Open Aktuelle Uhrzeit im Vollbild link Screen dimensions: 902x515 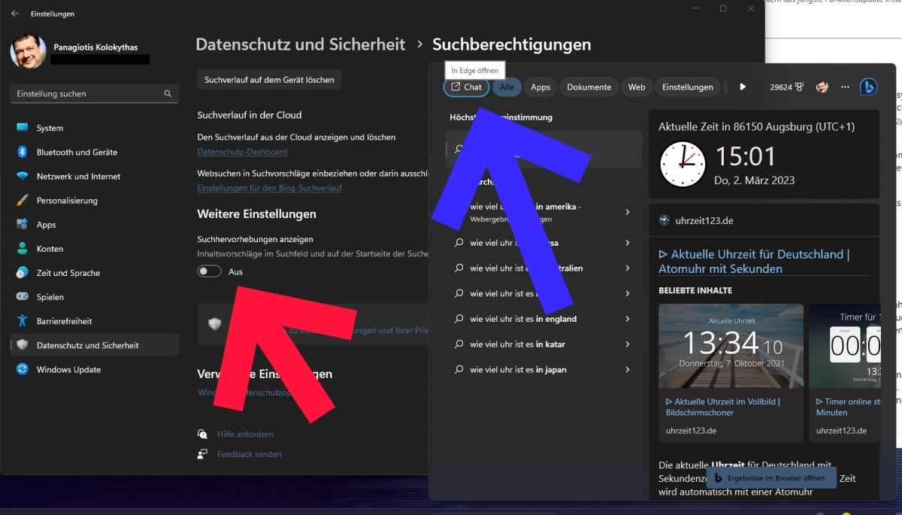pyautogui.click(x=723, y=407)
